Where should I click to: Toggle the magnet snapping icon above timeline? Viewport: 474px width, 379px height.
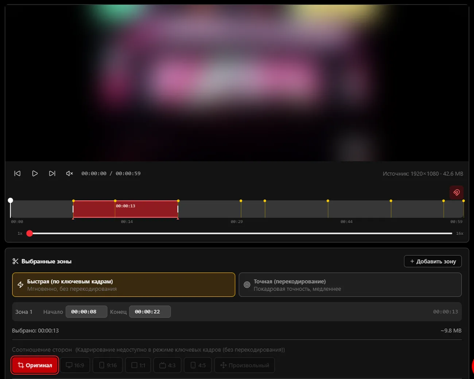pos(456,192)
